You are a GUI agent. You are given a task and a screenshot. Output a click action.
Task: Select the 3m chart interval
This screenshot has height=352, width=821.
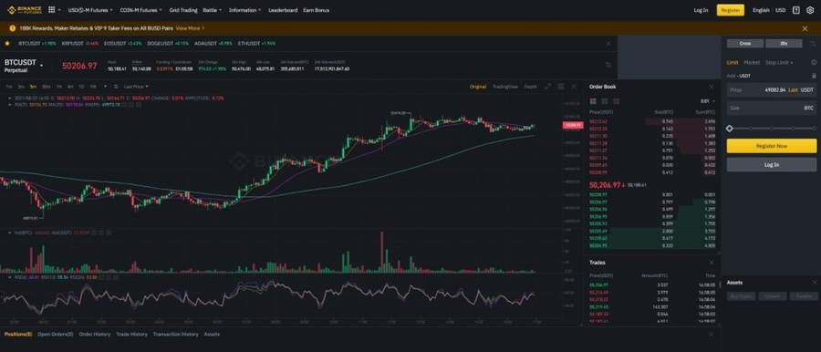(x=21, y=87)
